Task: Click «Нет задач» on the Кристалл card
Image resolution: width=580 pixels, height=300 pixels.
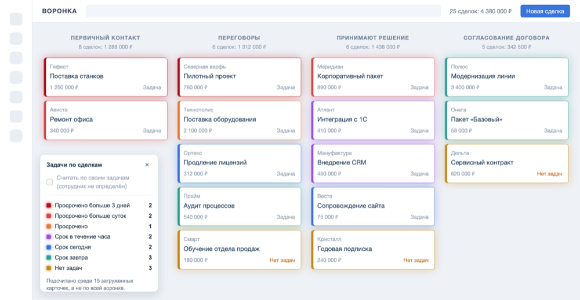Action: [x=416, y=261]
